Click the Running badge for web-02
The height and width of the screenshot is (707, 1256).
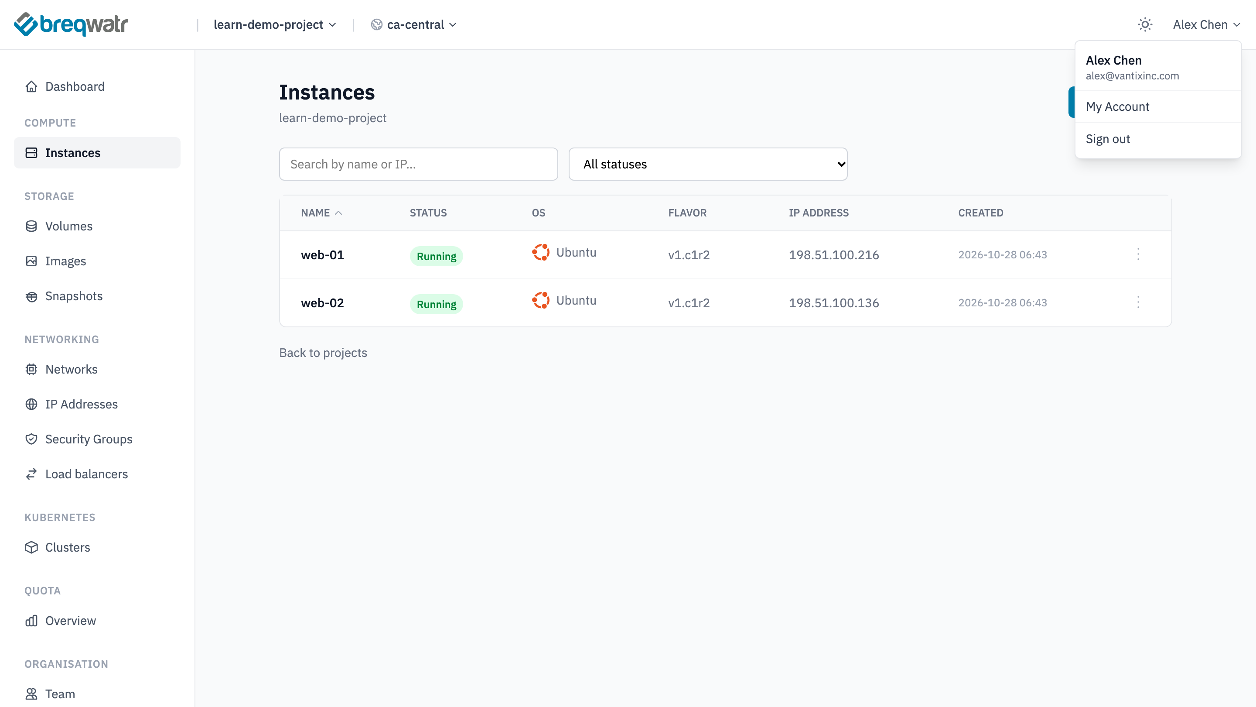[437, 304]
